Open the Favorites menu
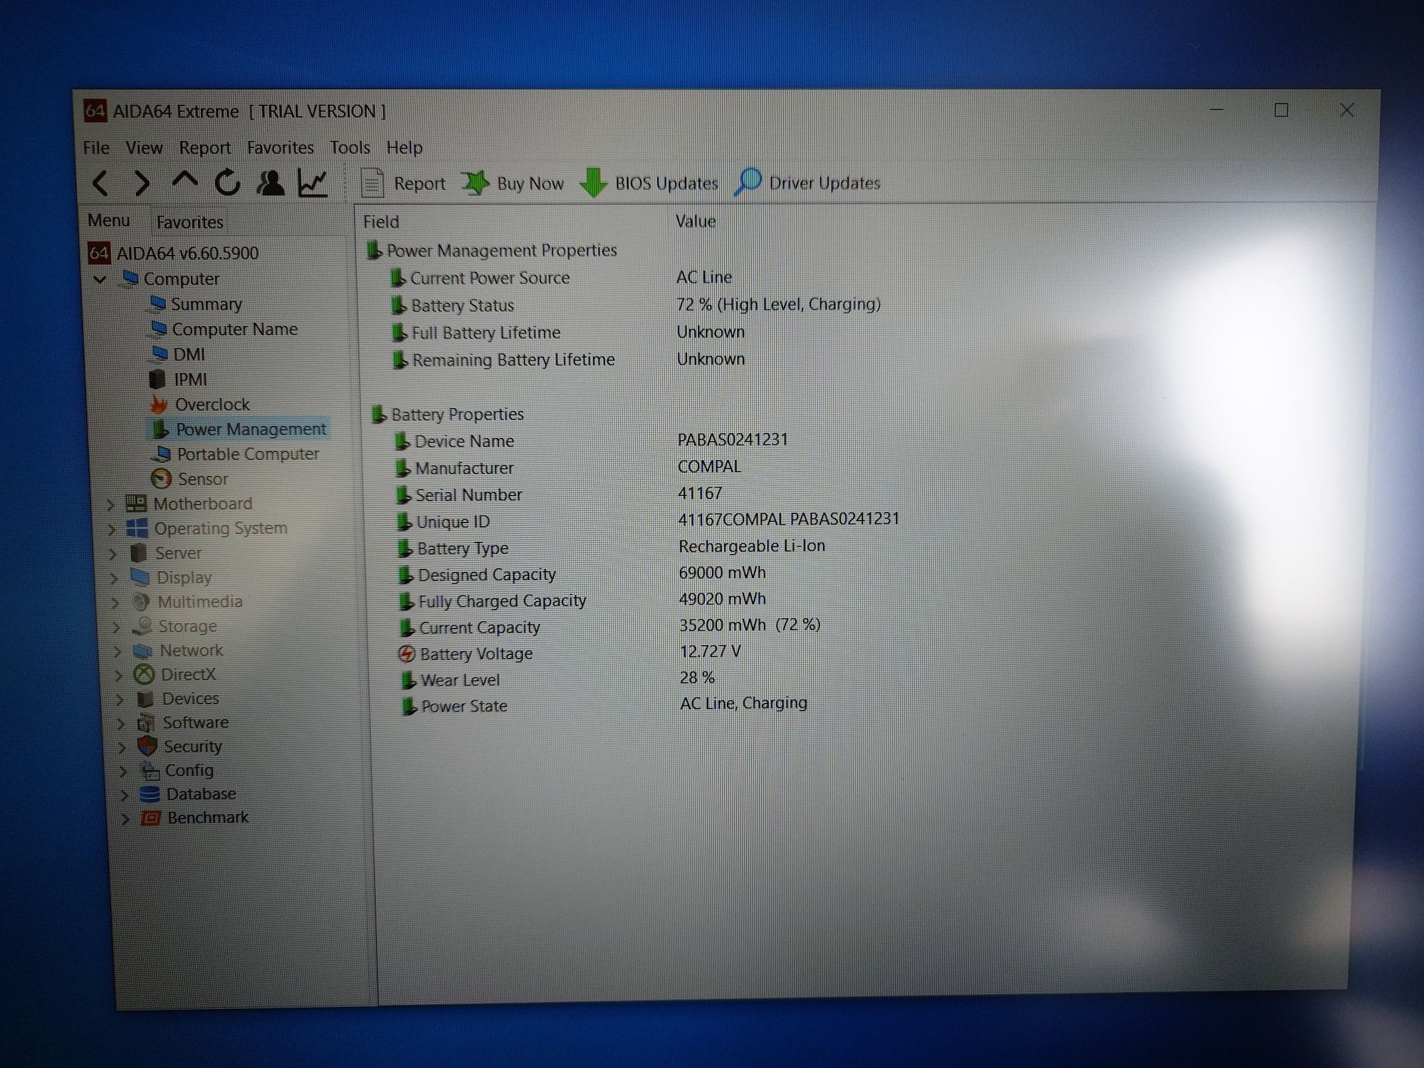The height and width of the screenshot is (1068, 1424). point(280,147)
